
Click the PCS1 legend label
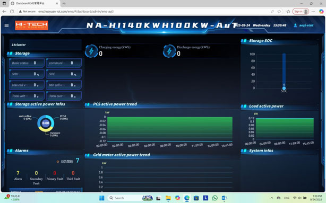64,117
